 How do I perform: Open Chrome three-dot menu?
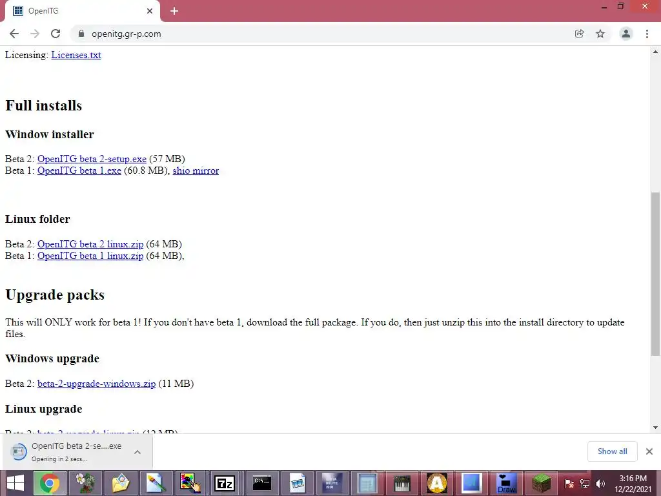[647, 34]
